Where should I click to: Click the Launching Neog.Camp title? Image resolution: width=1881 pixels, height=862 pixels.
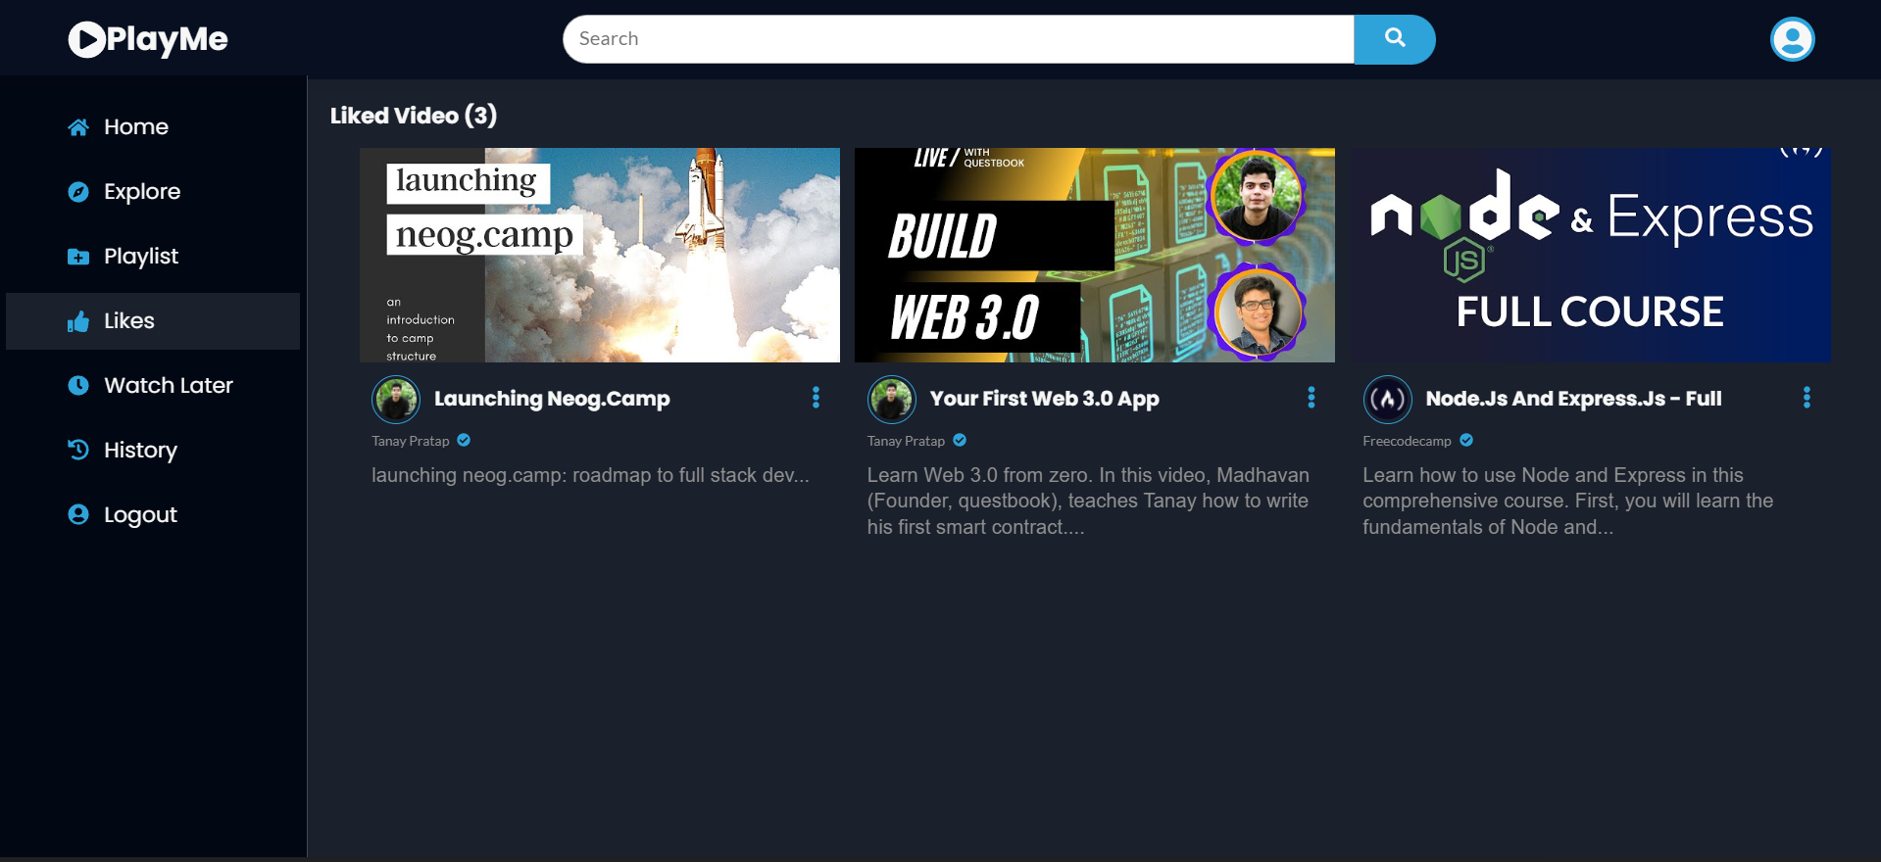pos(552,399)
